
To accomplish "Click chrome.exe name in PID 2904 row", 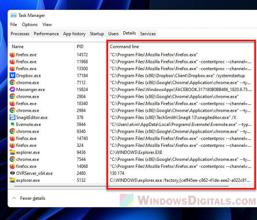I will click(x=28, y=97).
